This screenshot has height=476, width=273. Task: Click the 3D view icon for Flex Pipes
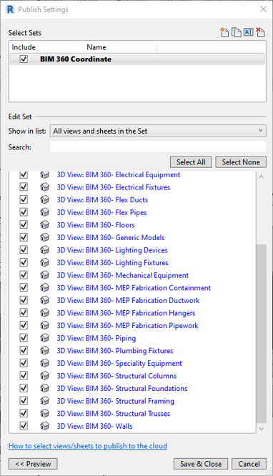click(x=44, y=212)
